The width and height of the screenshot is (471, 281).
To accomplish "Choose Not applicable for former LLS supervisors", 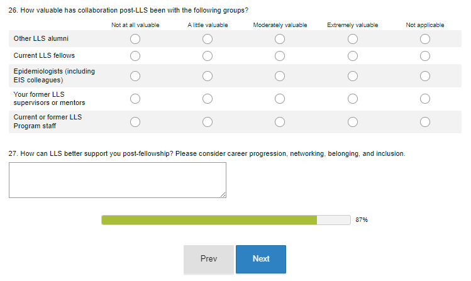I will point(425,99).
